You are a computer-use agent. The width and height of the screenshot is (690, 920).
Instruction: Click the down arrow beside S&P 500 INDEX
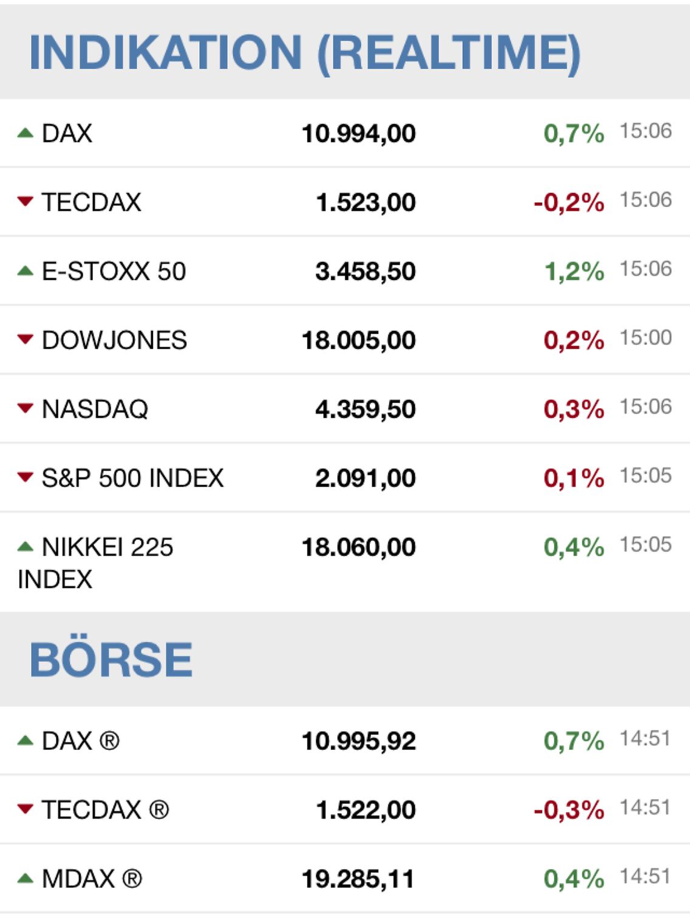(25, 477)
